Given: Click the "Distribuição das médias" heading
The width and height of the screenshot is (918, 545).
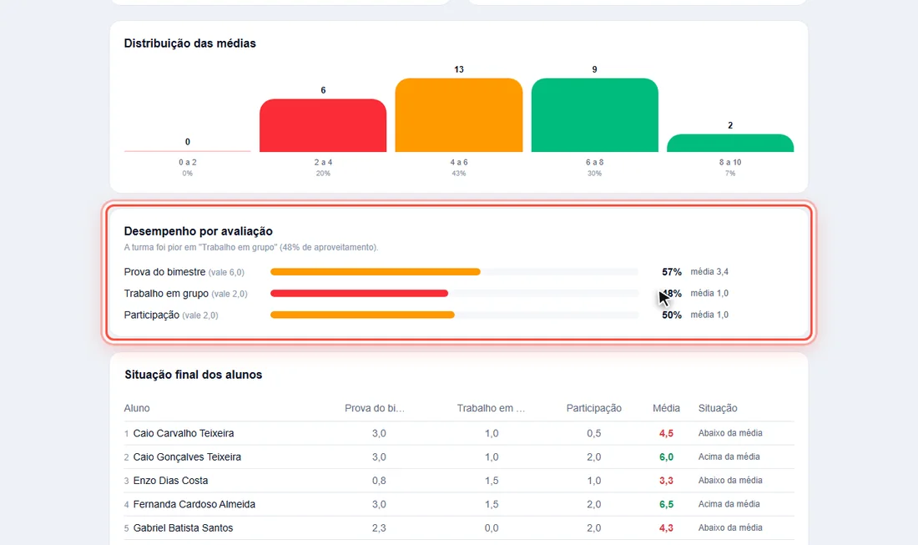Looking at the screenshot, I should coord(189,43).
